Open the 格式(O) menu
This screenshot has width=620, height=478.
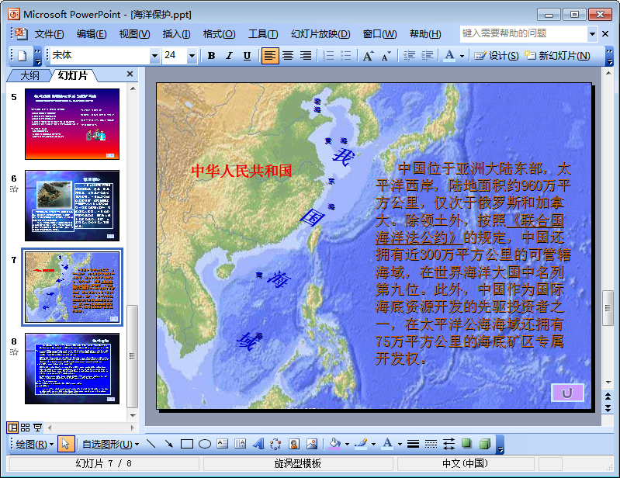[219, 34]
